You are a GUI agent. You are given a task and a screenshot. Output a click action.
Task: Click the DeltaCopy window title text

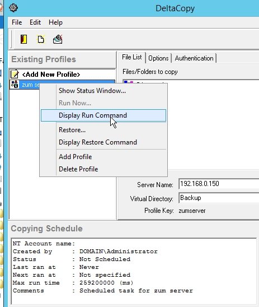(175, 8)
